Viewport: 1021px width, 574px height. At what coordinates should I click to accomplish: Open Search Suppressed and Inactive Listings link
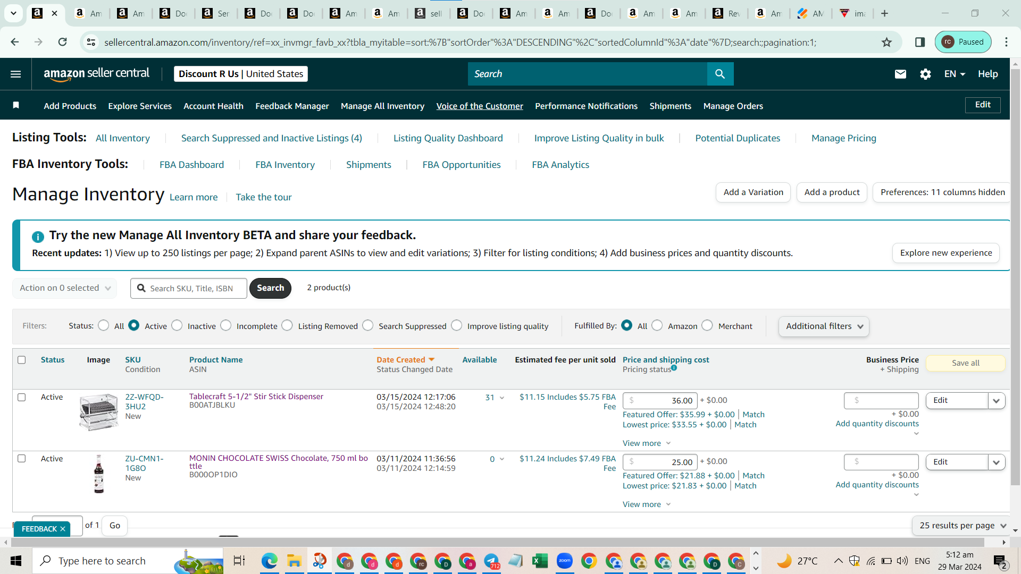271,138
